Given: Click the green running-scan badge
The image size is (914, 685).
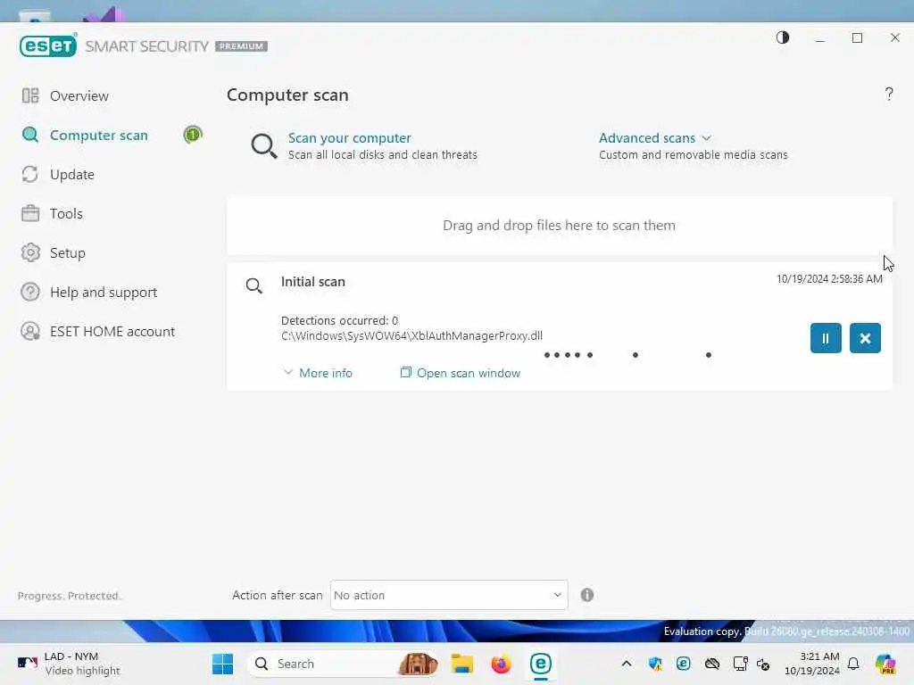Looking at the screenshot, I should click(x=193, y=135).
